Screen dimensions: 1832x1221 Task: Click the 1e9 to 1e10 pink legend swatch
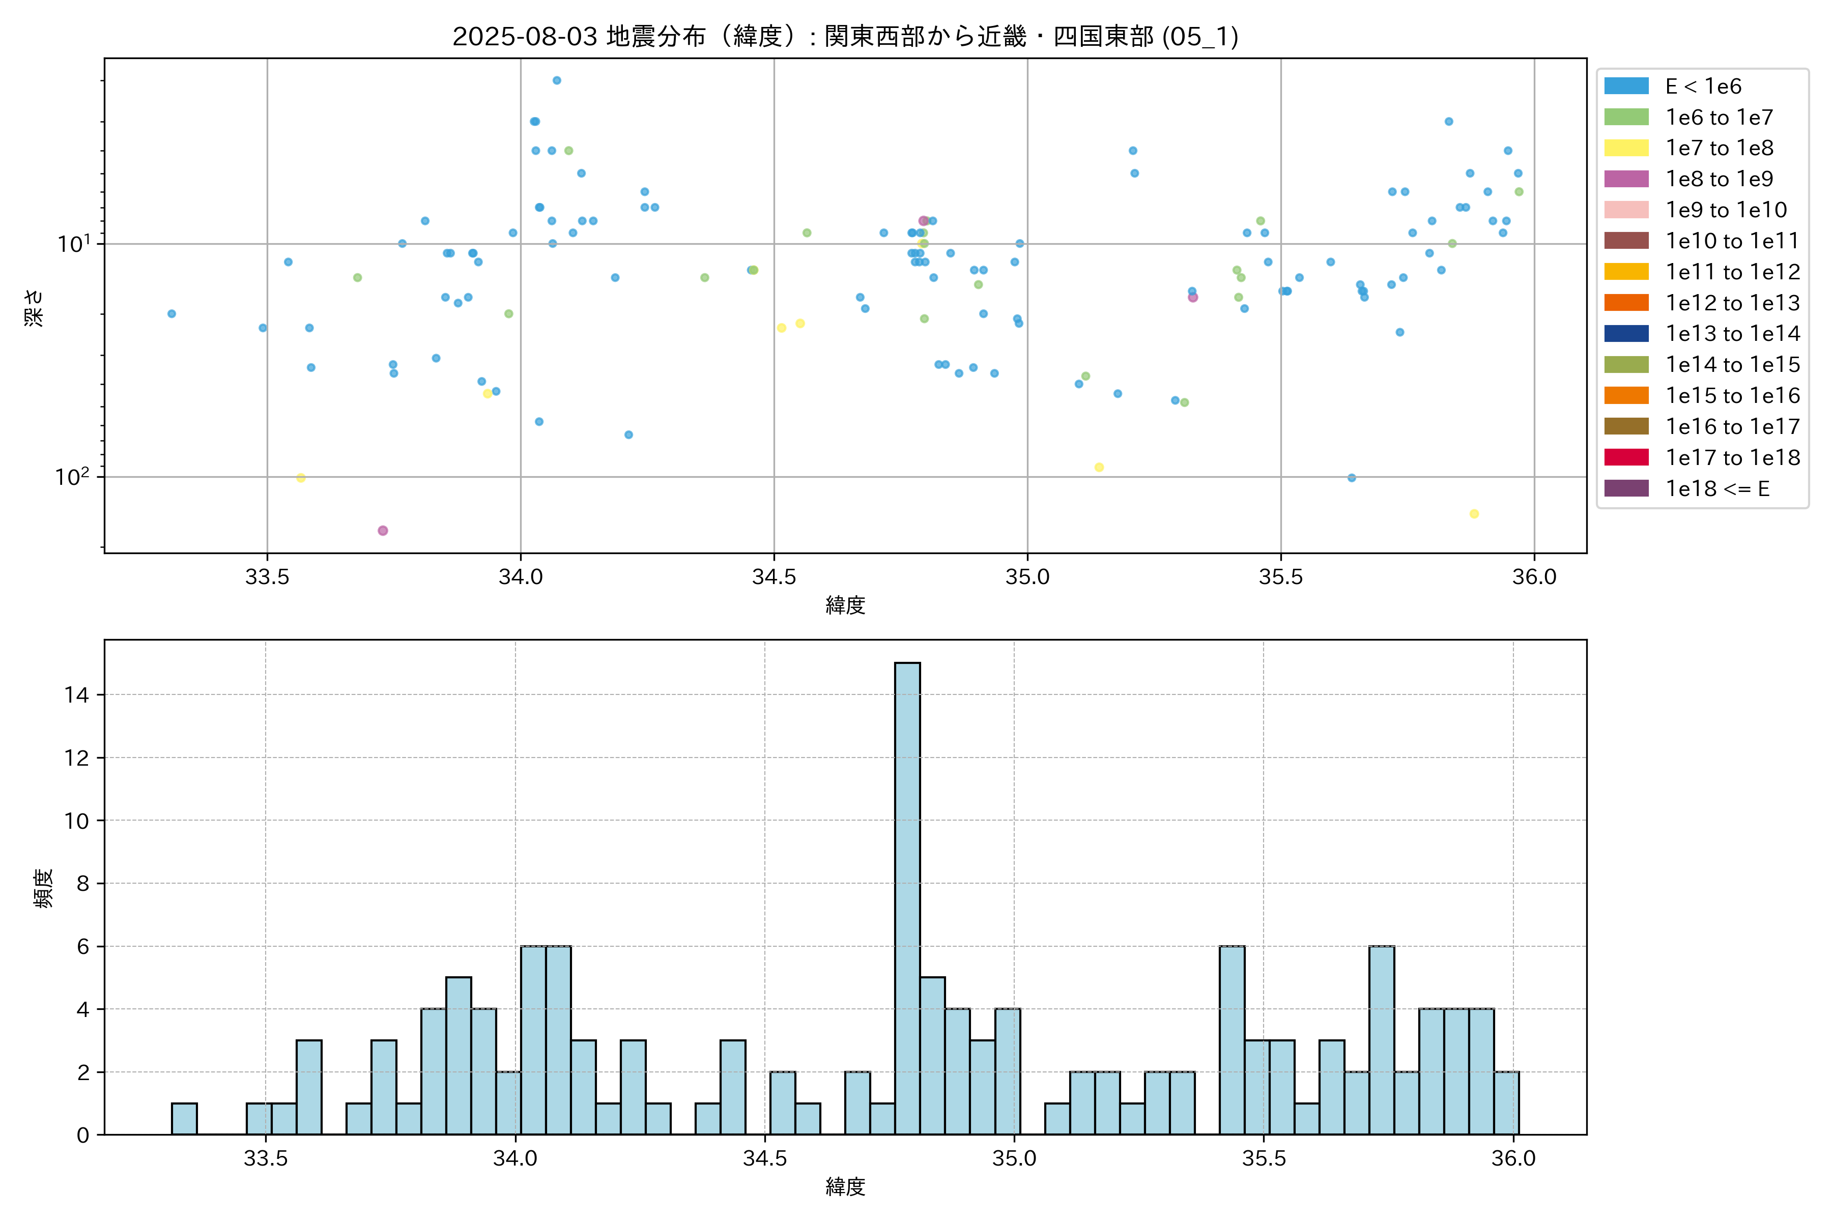pyautogui.click(x=1626, y=210)
